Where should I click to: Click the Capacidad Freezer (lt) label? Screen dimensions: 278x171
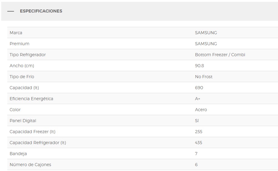point(33,132)
